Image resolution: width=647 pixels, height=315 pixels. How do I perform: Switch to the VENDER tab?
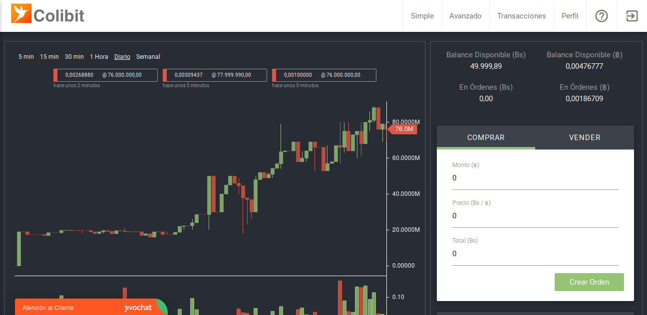[584, 138]
